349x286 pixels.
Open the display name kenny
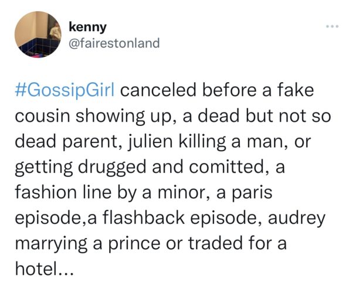pos(88,28)
